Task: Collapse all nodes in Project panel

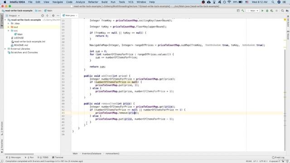Action: pyautogui.click(x=47, y=16)
